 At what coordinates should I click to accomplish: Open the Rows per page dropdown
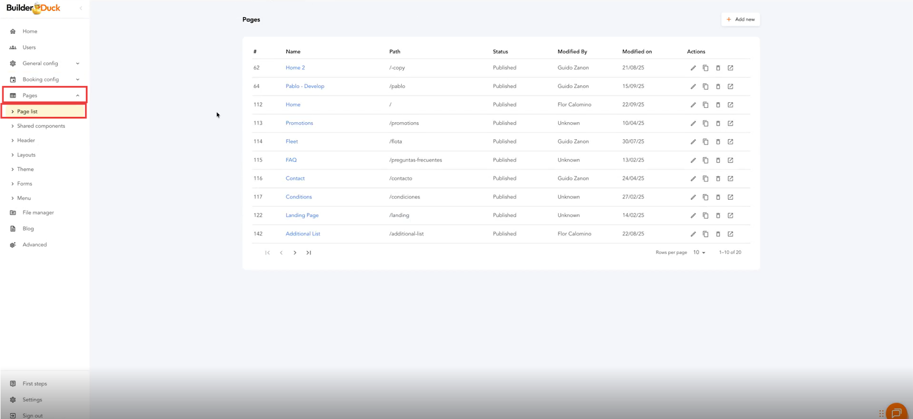tap(699, 252)
